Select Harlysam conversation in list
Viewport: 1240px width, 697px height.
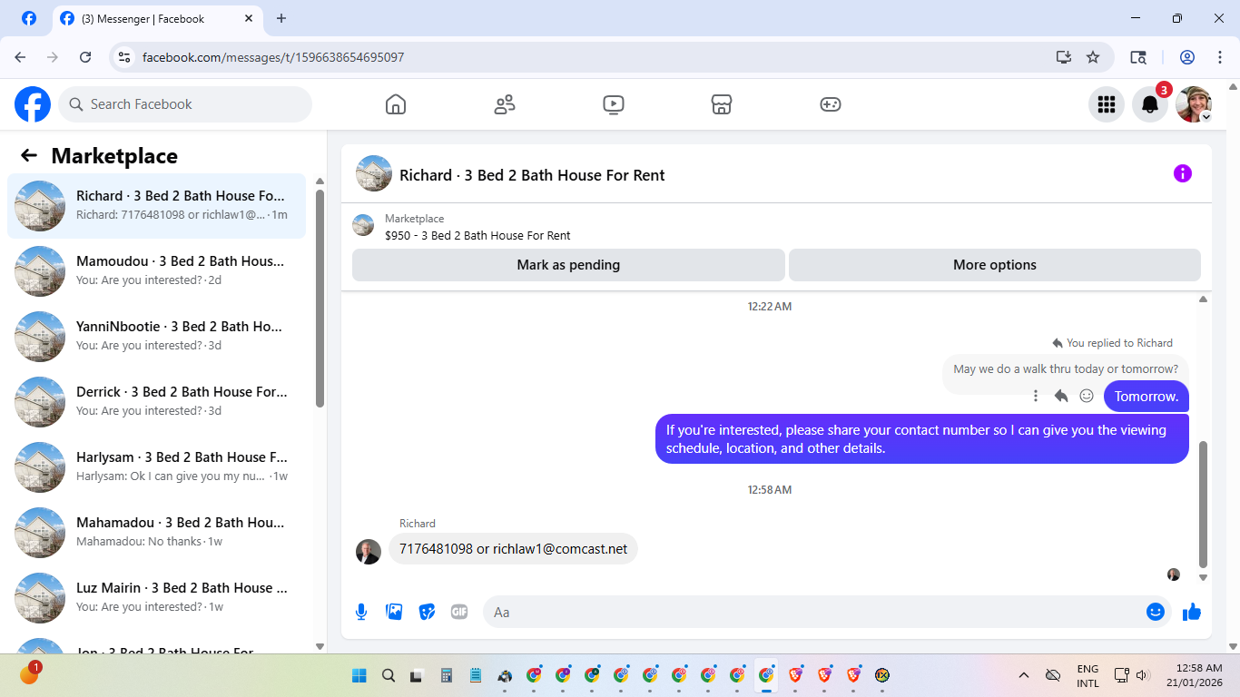point(157,467)
